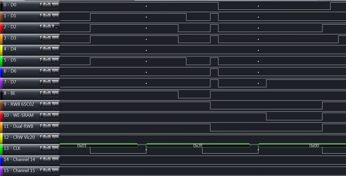The width and height of the screenshot is (346, 176).
Task: Set falling edge trigger on BE channel
Action: point(52,93)
